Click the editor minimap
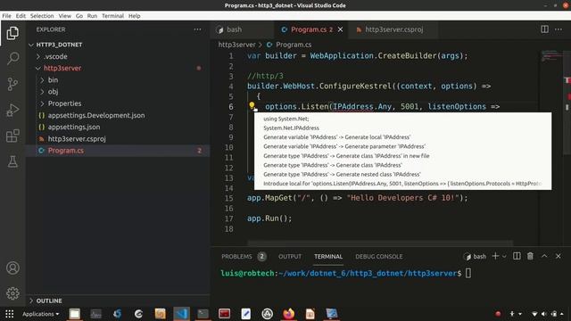This screenshot has height=321, width=571. [x=551, y=145]
